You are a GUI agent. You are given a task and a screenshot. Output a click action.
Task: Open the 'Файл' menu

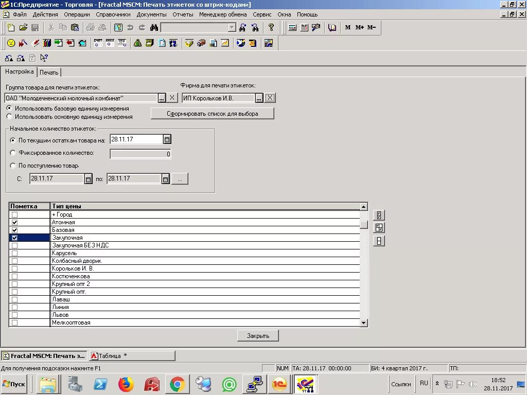click(20, 14)
